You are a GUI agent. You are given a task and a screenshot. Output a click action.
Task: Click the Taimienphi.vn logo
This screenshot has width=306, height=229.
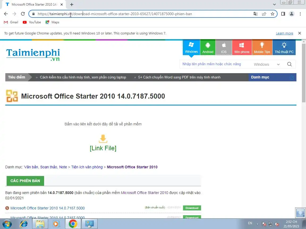33,54
